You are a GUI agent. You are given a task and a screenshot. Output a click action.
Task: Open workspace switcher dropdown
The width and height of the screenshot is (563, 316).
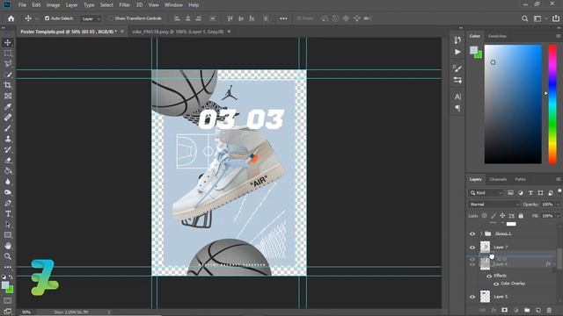point(539,18)
